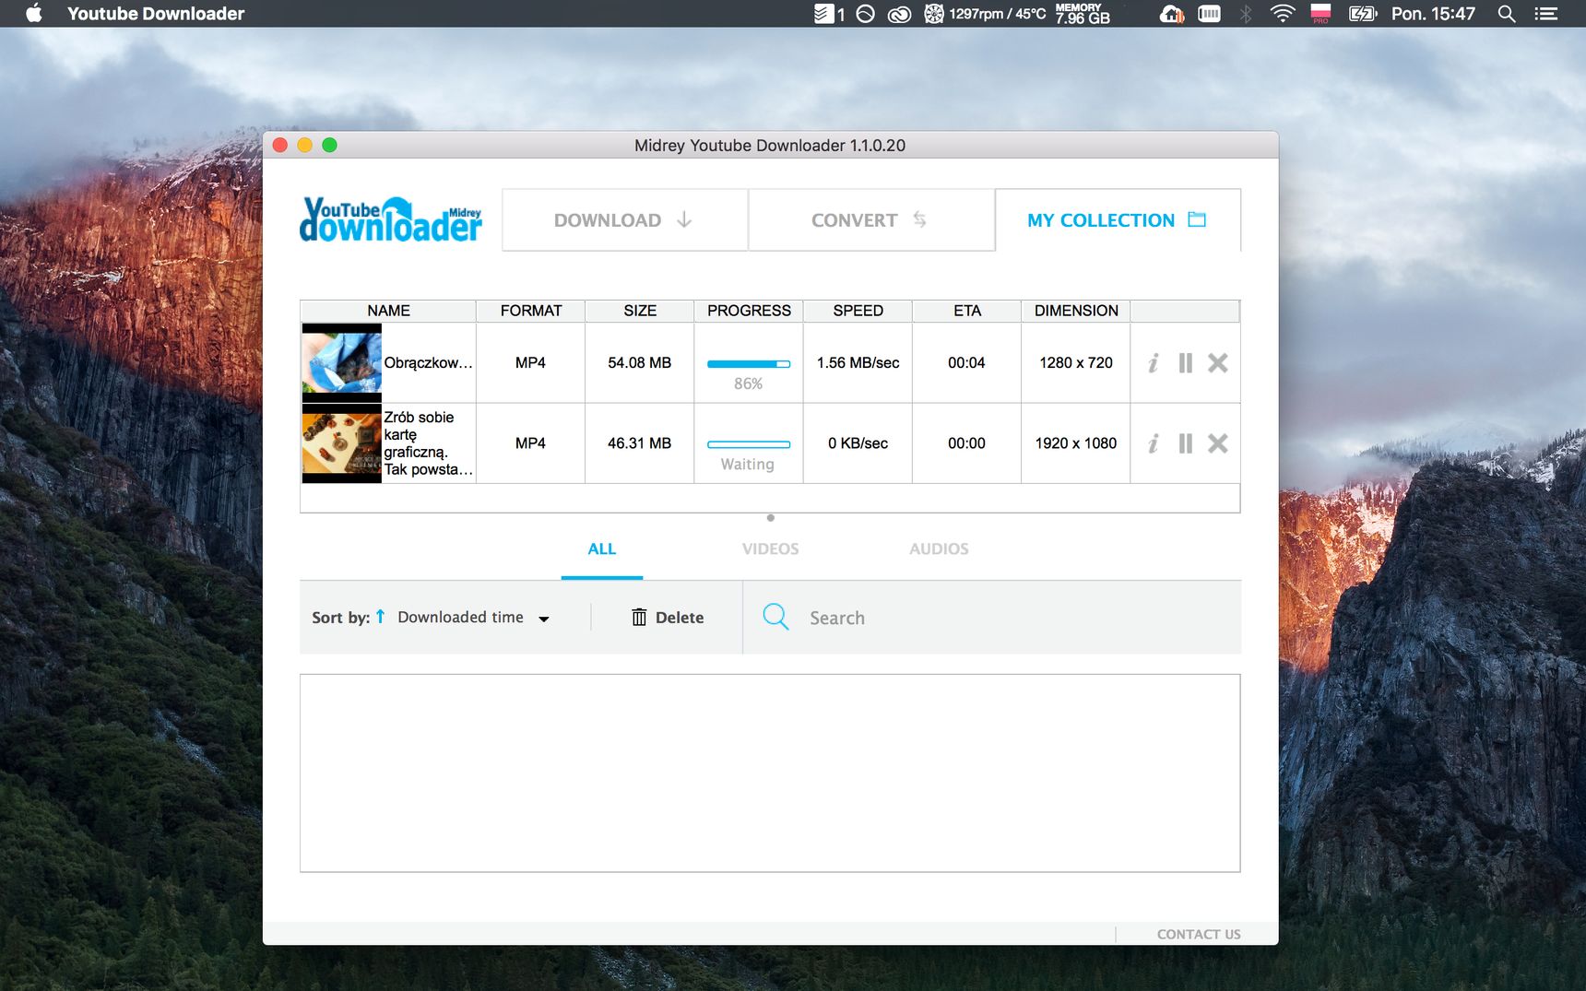This screenshot has height=991, width=1586.
Task: Click the Bluetooth menu bar icon
Action: (1246, 14)
